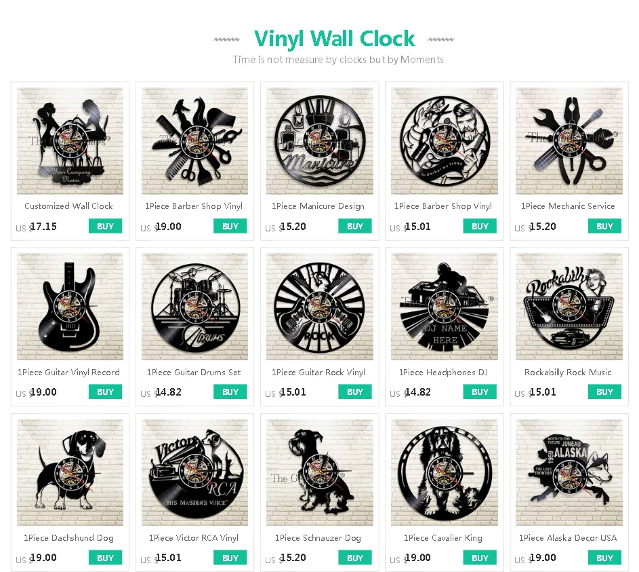The image size is (639, 572).
Task: Click BUY under 1Piece Mechanic Service
Action: [x=604, y=226]
